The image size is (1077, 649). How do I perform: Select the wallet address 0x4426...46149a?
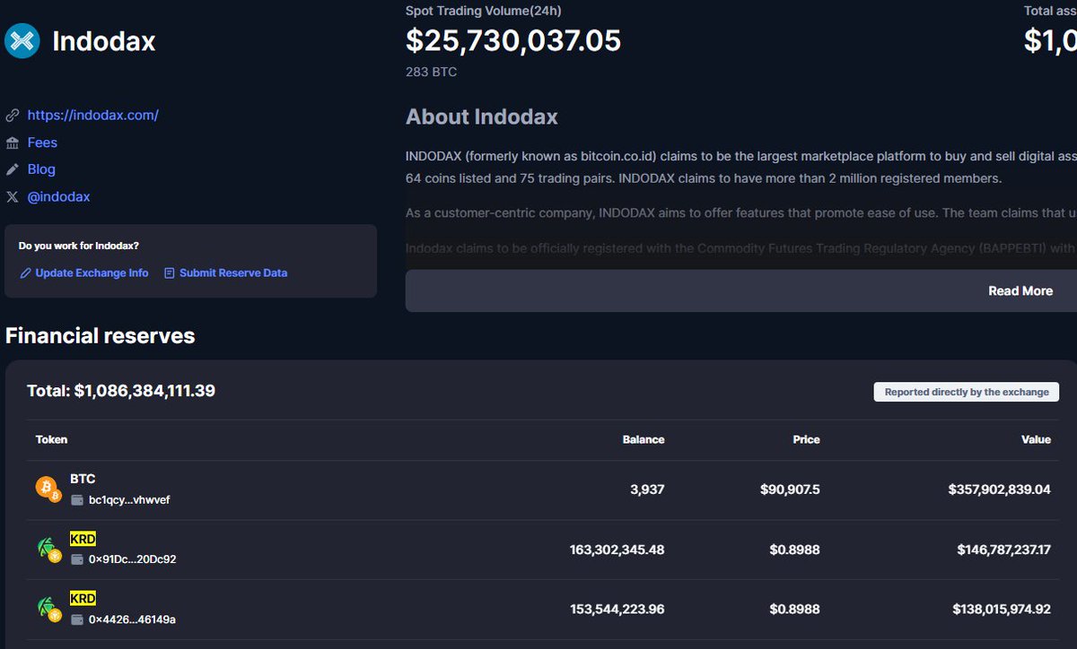point(132,619)
